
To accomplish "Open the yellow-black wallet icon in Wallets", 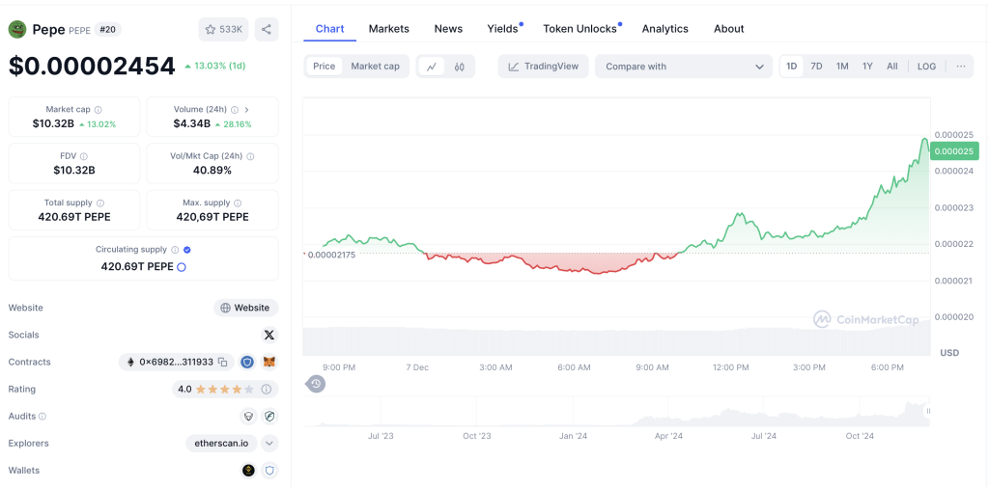I will [248, 471].
